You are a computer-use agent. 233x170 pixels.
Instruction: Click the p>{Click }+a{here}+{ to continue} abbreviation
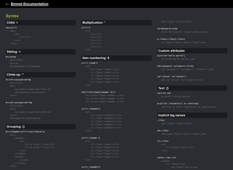(x=178, y=103)
